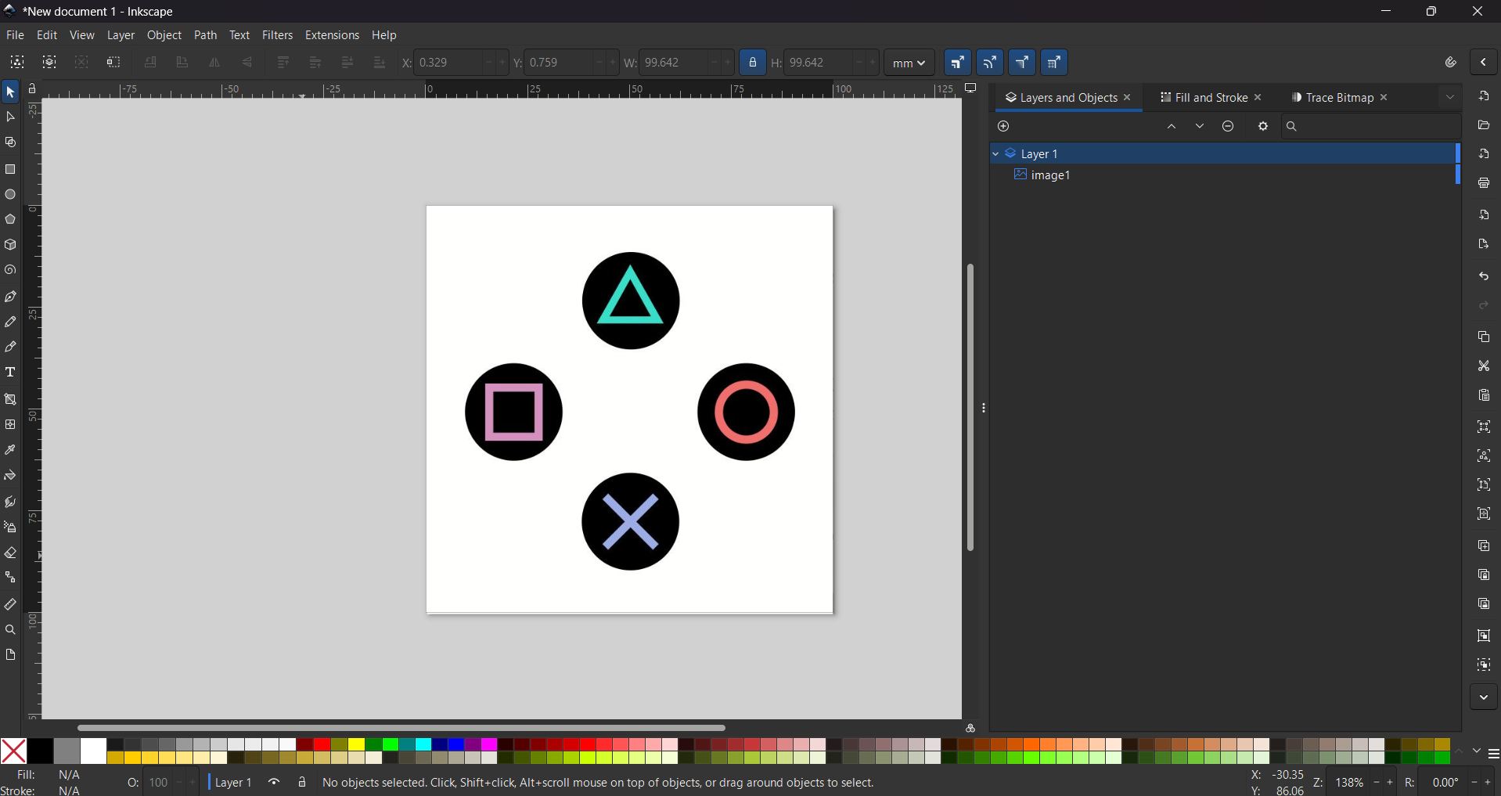Select the Text tool

[x=10, y=373]
